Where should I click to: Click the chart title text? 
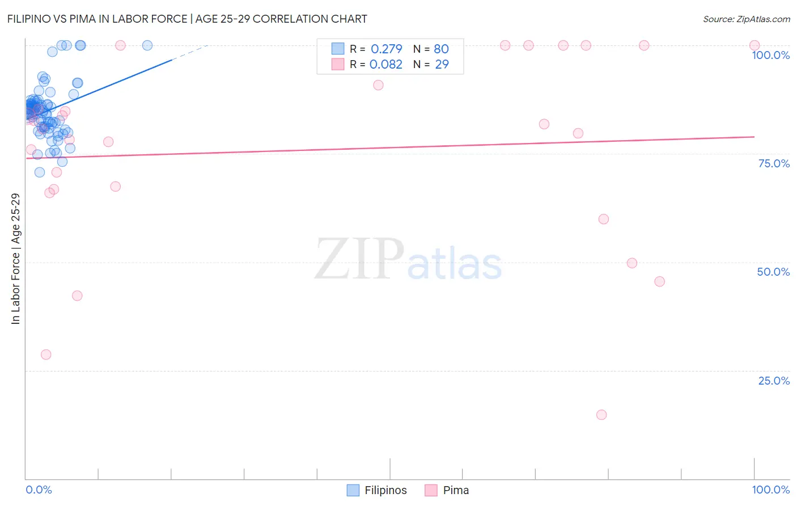pyautogui.click(x=187, y=19)
